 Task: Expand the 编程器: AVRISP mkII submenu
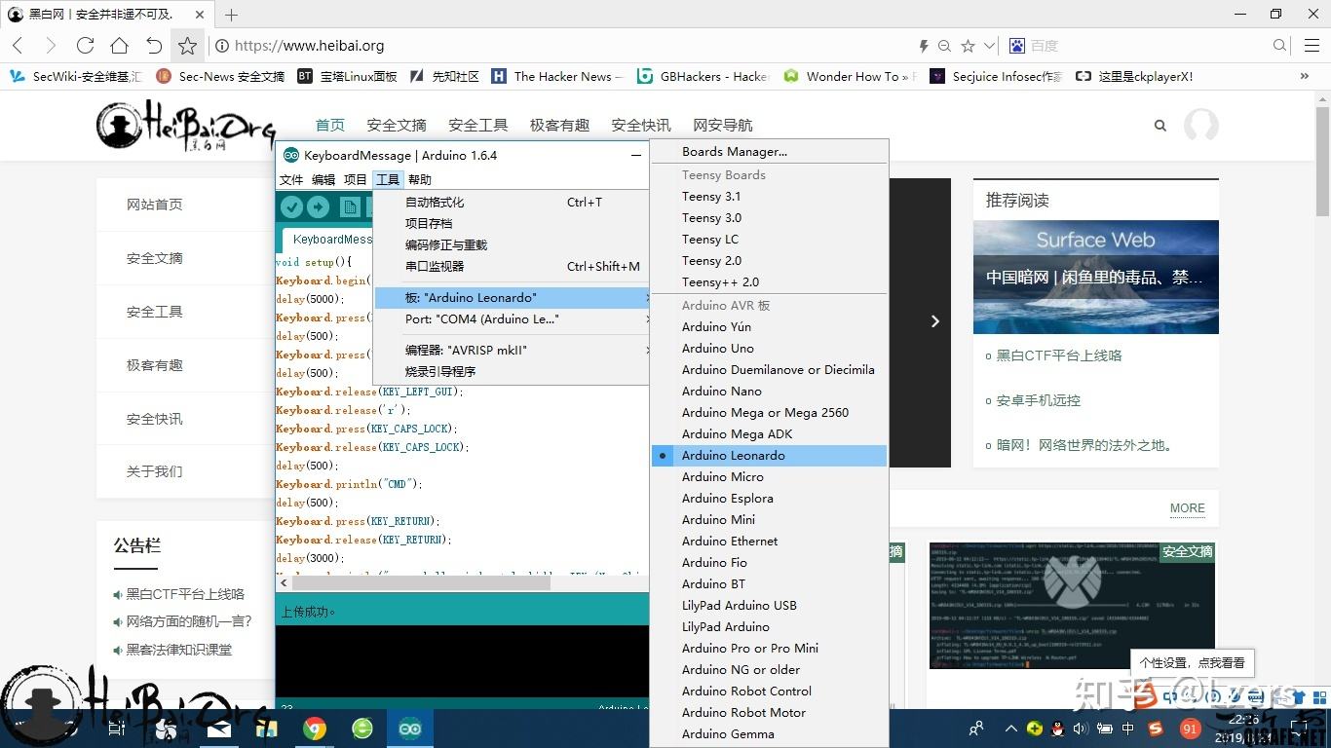tap(513, 351)
